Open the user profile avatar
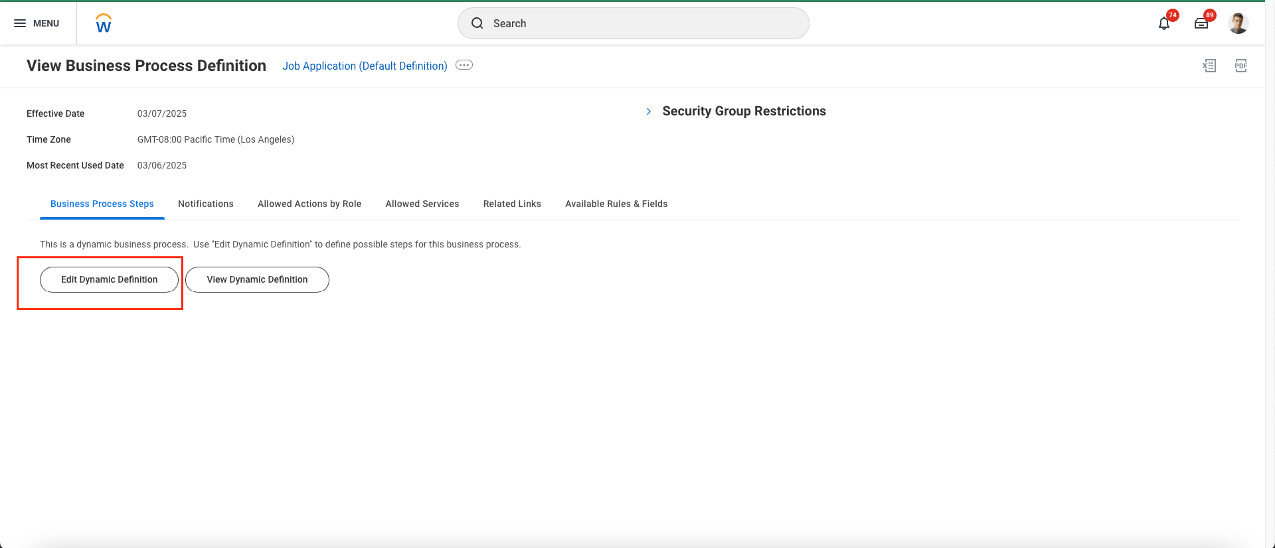 (x=1238, y=23)
